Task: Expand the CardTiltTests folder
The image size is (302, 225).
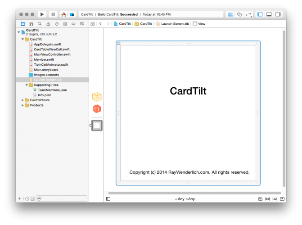Action: tap(23, 100)
